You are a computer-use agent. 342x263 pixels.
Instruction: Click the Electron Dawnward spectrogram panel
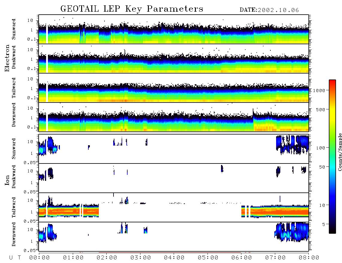pos(174,117)
